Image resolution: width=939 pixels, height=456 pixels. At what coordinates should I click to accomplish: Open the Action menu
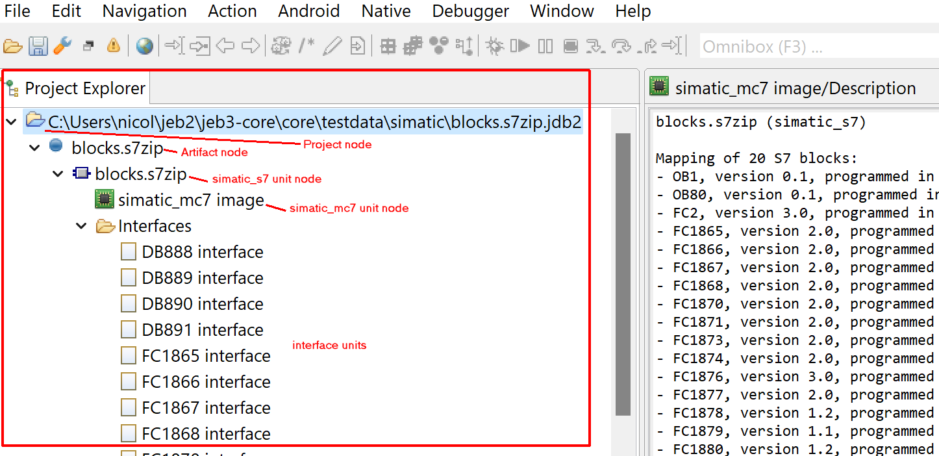232,11
